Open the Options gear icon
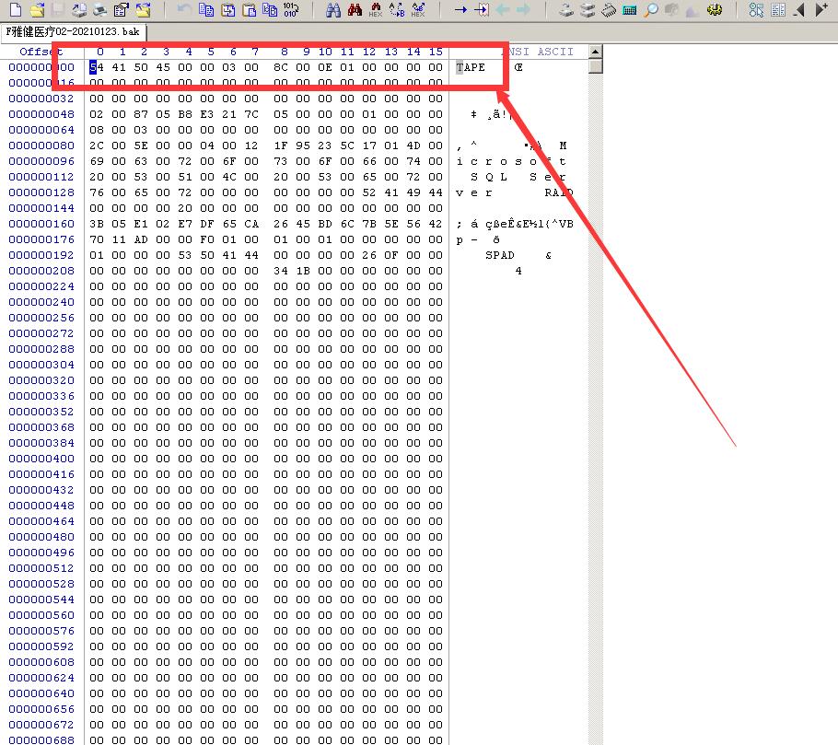 coord(715,10)
